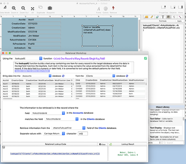Open the Colors picker
The image size is (186, 164).
[106, 9]
